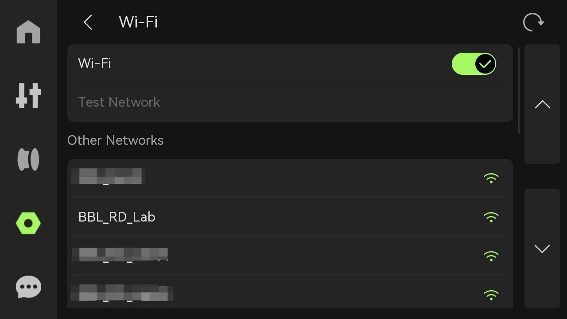Connect to the BBL_RD_Lab network

(x=290, y=217)
